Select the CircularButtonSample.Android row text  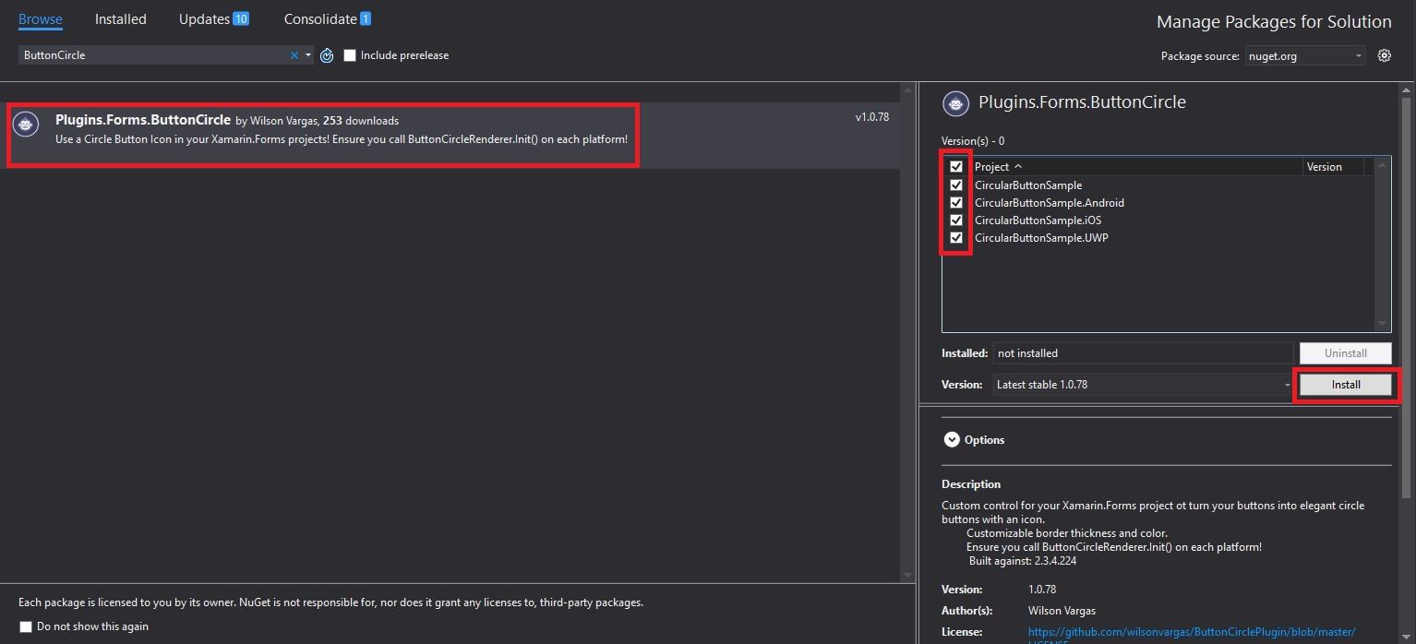1050,203
